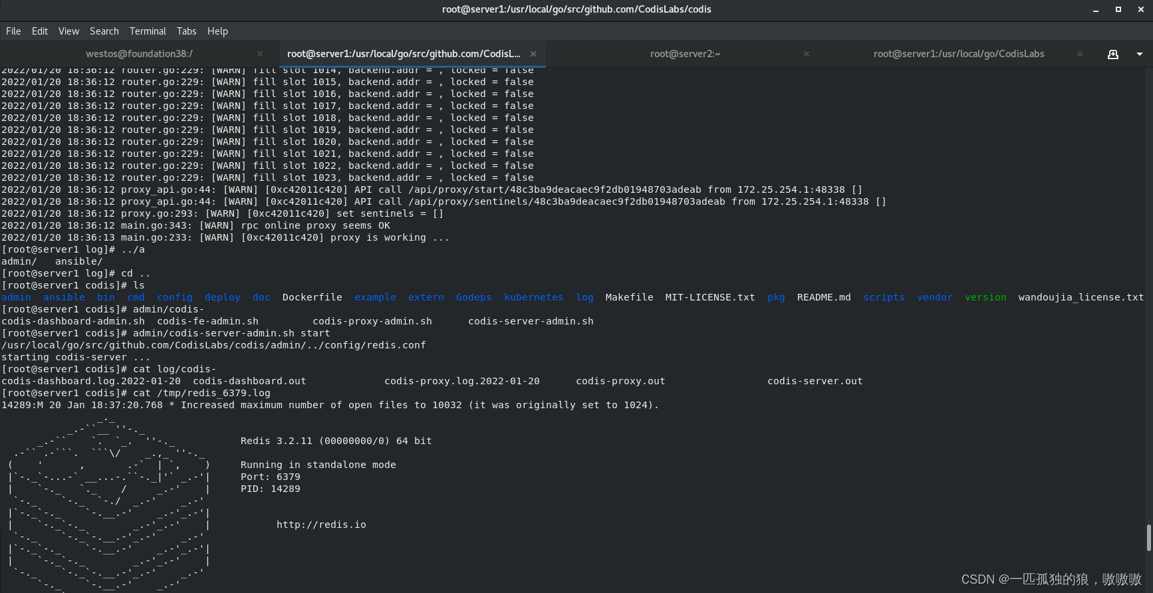Minimize the terminal window

pos(1096,9)
